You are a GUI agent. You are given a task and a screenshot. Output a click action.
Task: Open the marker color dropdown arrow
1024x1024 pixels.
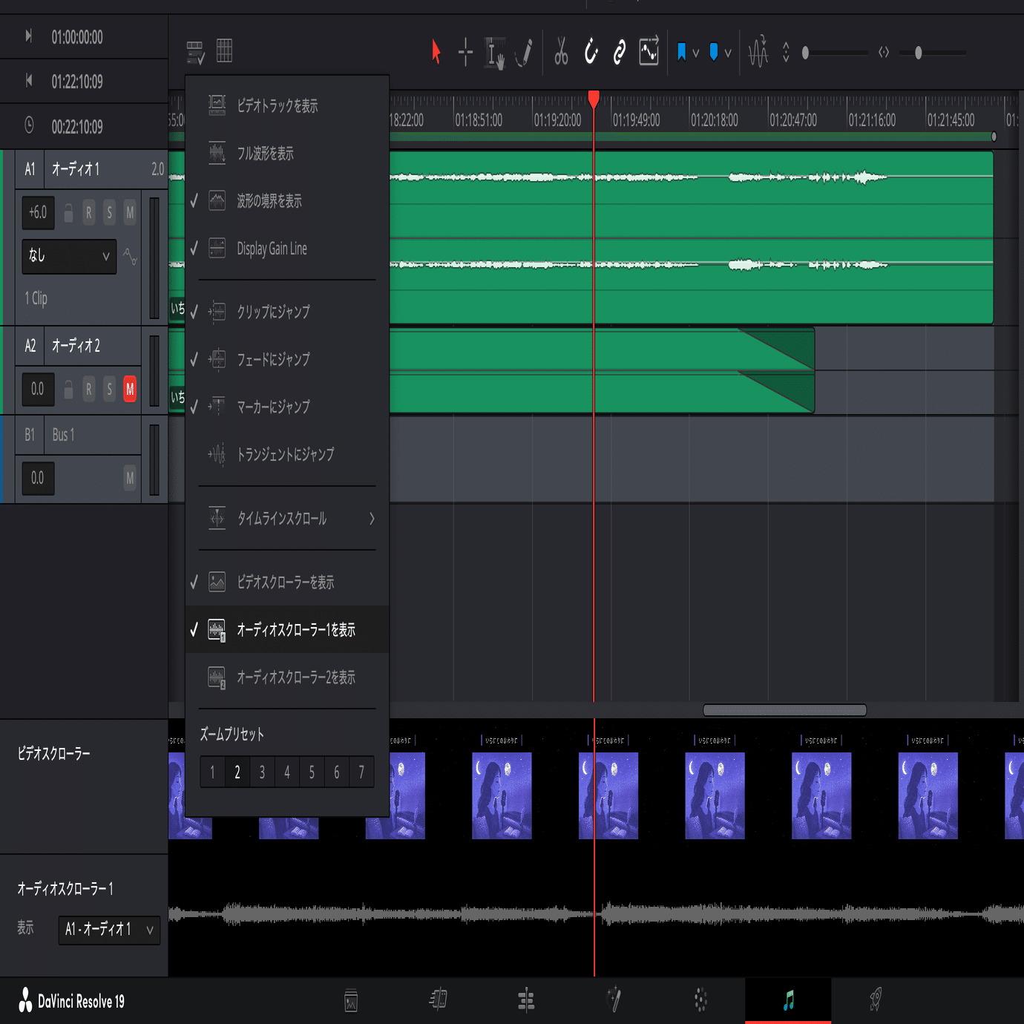pos(728,53)
